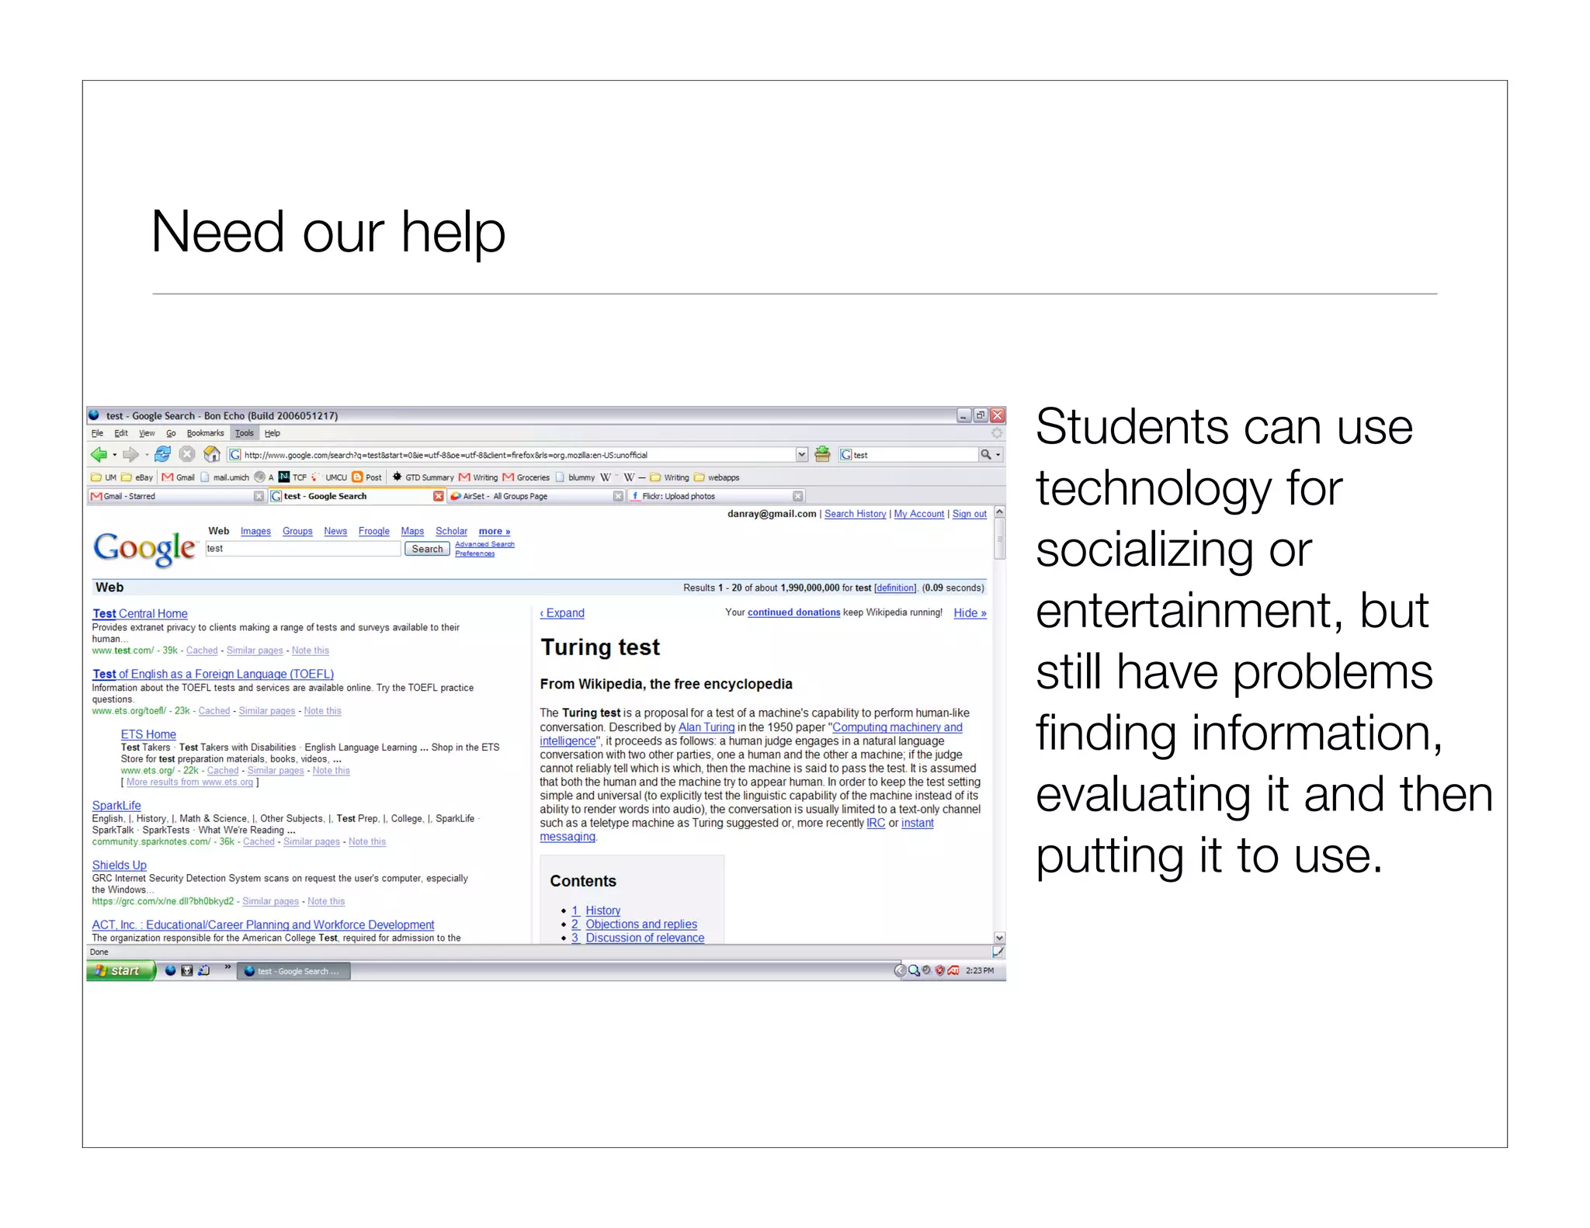The width and height of the screenshot is (1590, 1228).
Task: Close the AirSet All Groups Page tab
Action: point(619,497)
